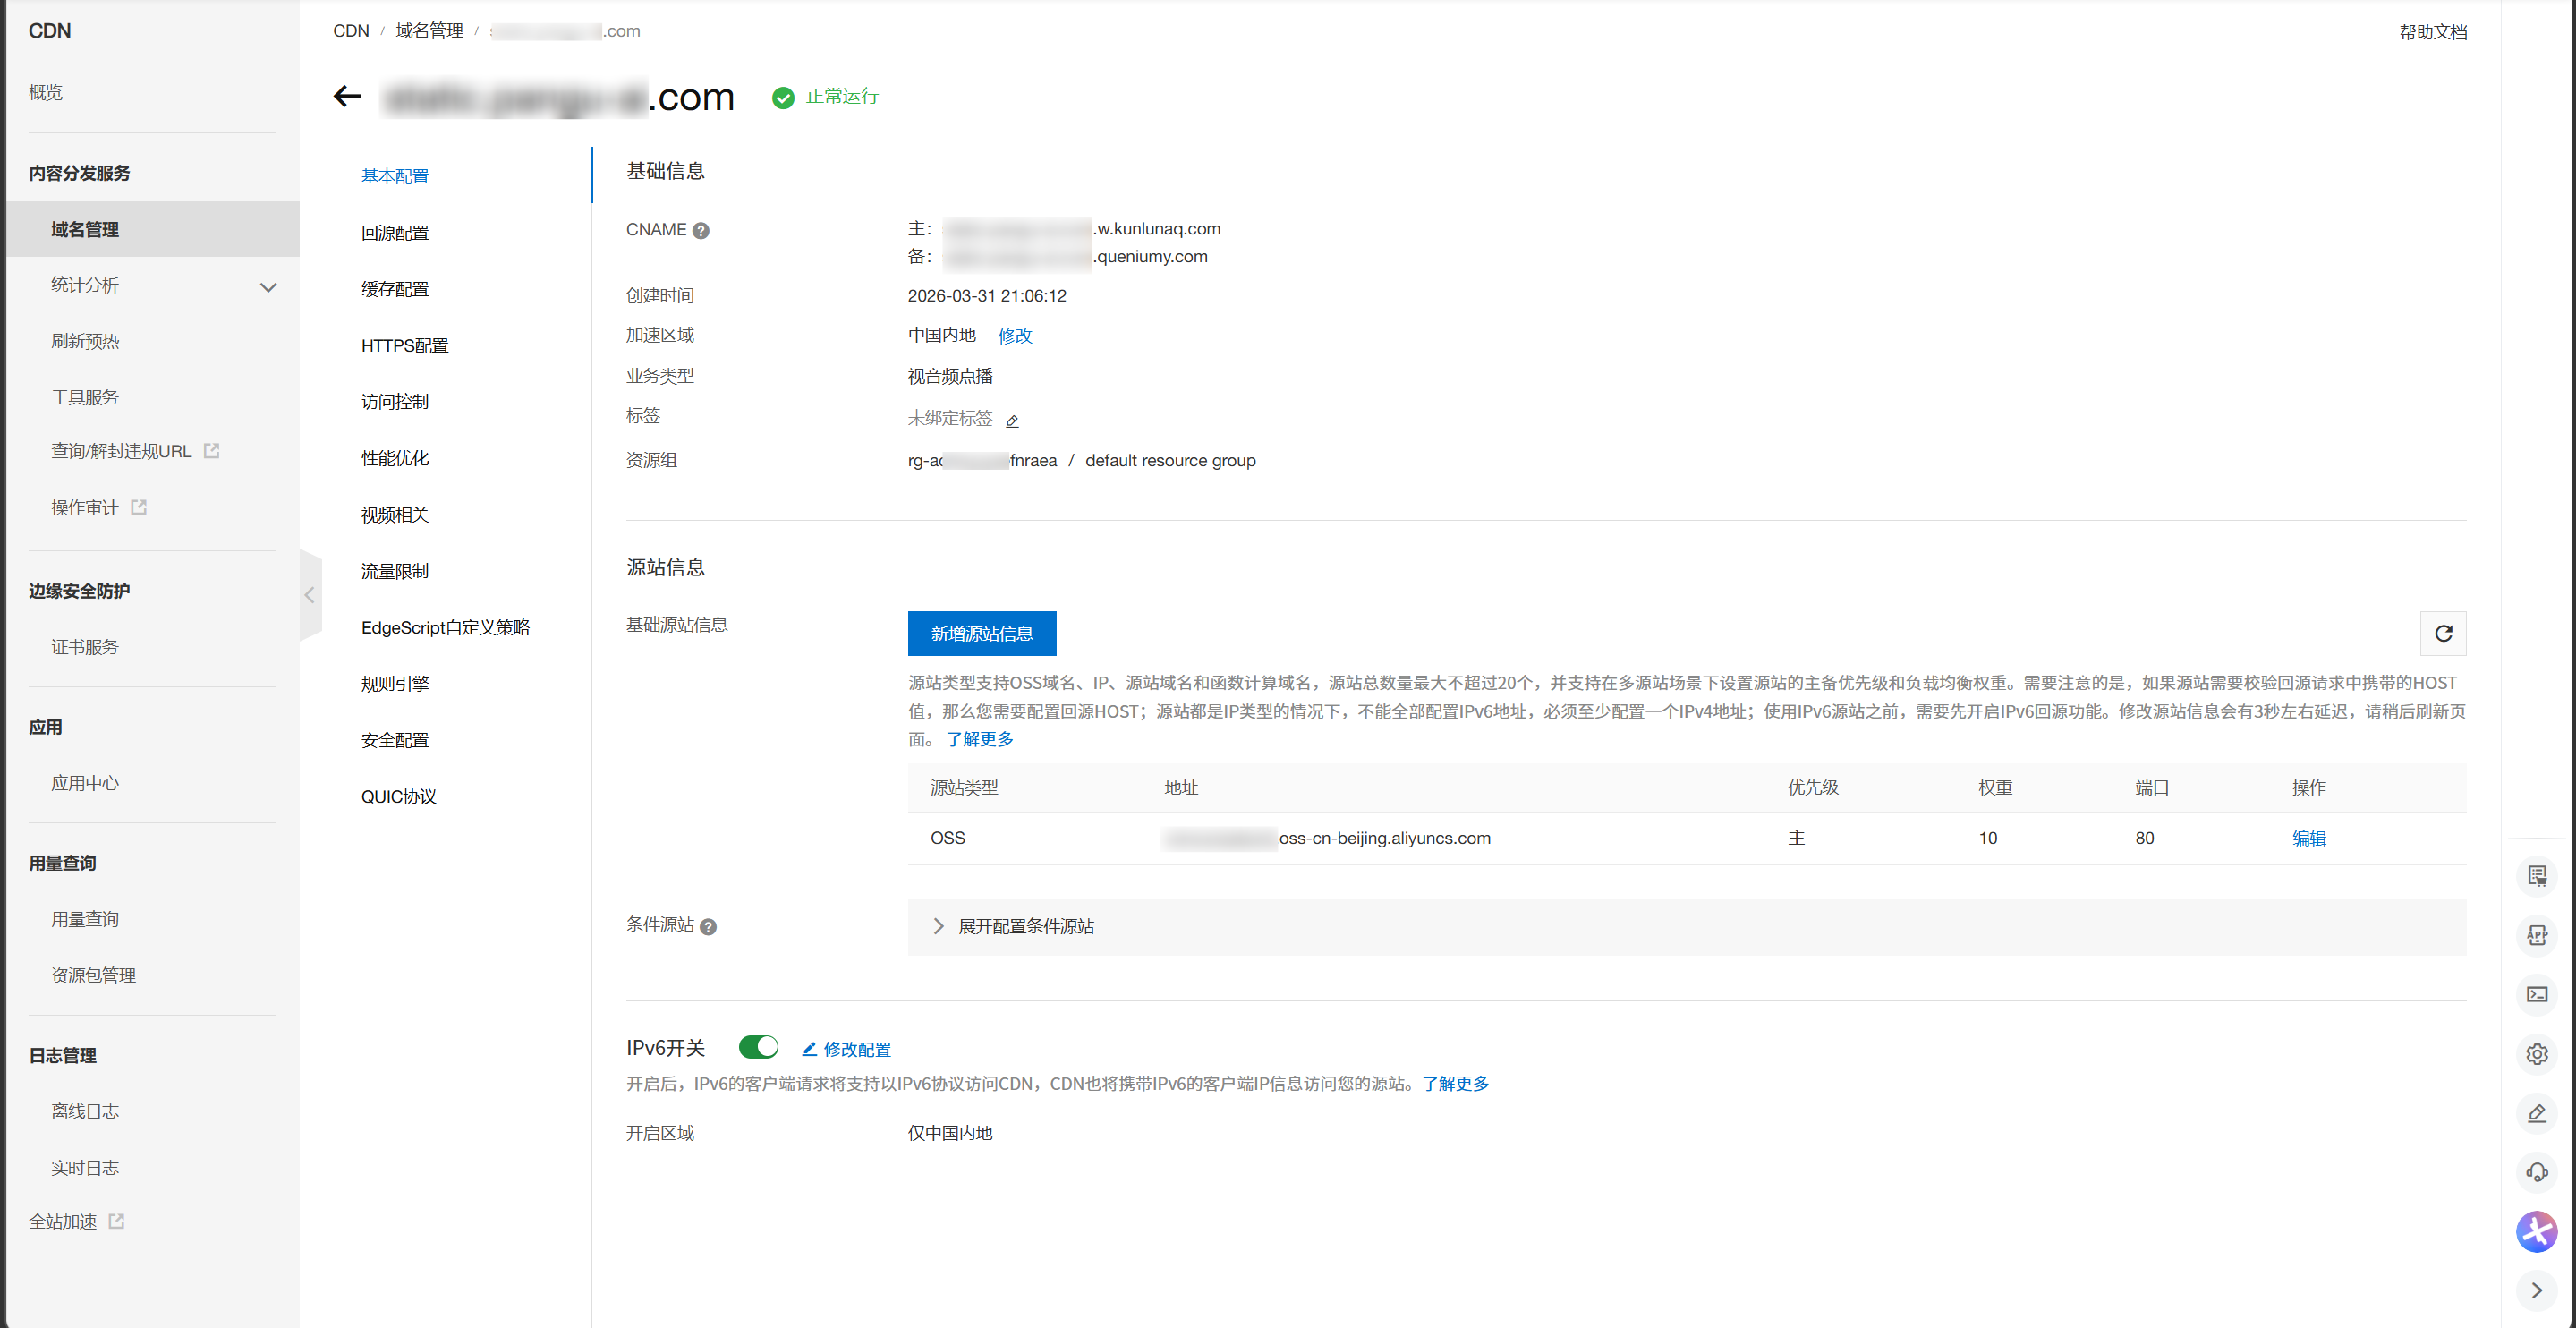Screen dimensions: 2576x1328
Task: Click 编辑 on the OSS source row
Action: point(2310,838)
